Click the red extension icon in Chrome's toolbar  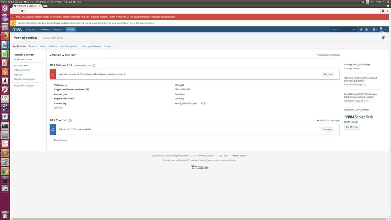(x=383, y=11)
